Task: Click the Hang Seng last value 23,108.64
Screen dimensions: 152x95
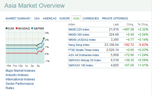Action: click(111, 45)
